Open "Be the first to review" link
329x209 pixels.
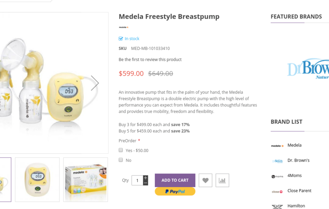150,59
